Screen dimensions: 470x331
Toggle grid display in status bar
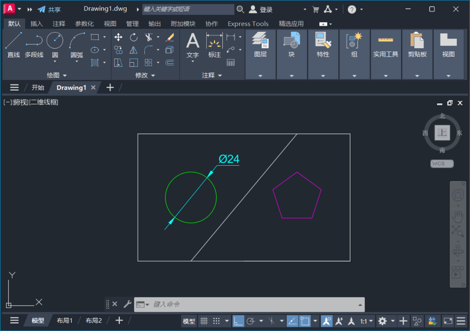pyautogui.click(x=204, y=321)
